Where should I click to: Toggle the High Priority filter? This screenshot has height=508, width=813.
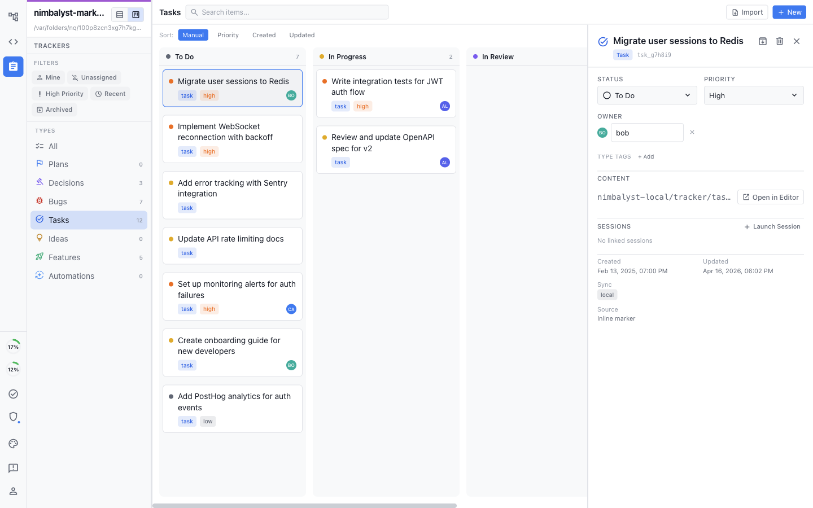tap(60, 94)
